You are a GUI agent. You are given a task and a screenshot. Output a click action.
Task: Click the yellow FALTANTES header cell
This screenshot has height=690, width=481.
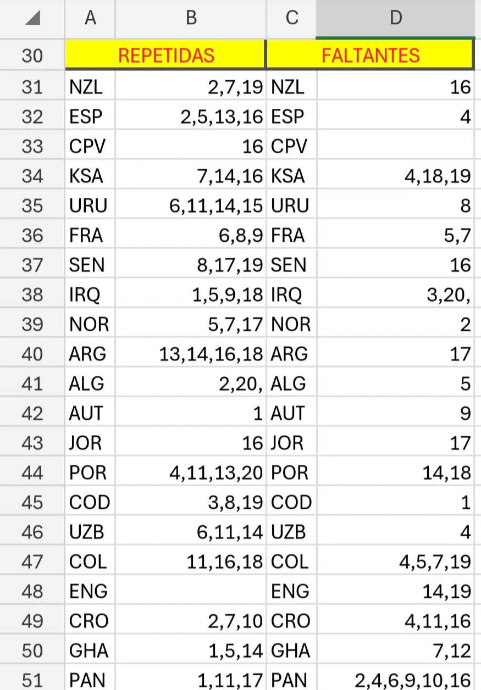coord(370,55)
